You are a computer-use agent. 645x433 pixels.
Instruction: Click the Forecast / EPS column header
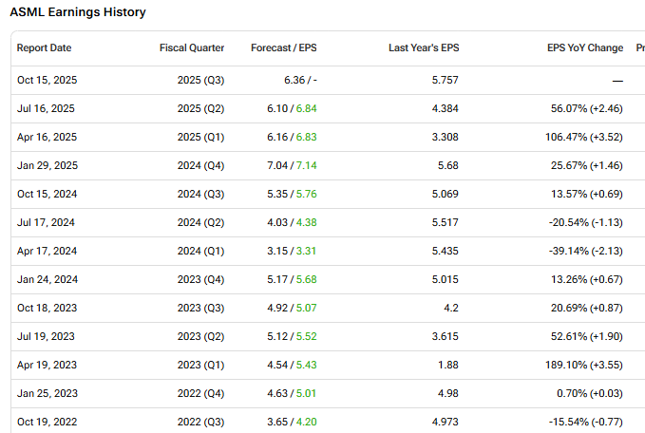pyautogui.click(x=283, y=48)
